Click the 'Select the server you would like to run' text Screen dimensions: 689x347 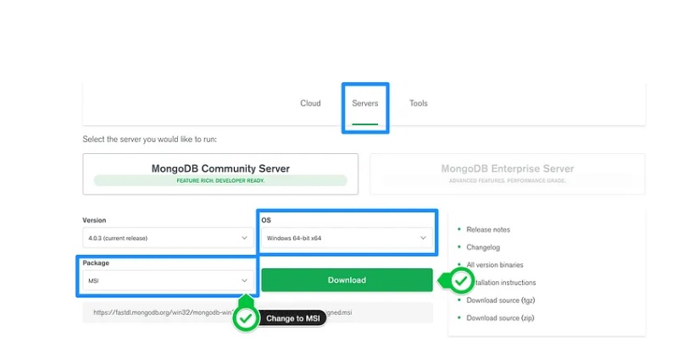pyautogui.click(x=149, y=140)
